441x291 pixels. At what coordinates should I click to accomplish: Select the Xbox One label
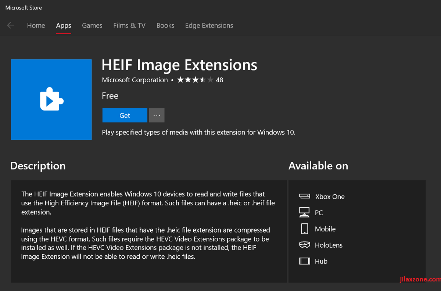330,197
